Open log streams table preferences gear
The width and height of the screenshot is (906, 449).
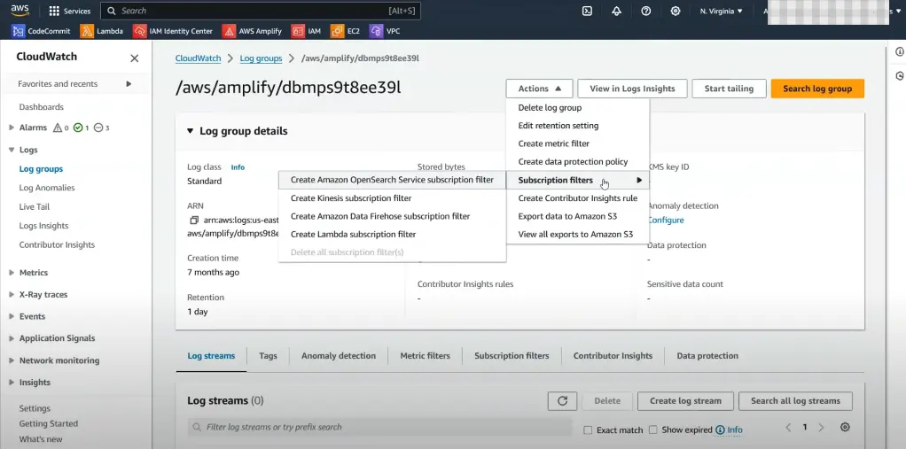(845, 428)
